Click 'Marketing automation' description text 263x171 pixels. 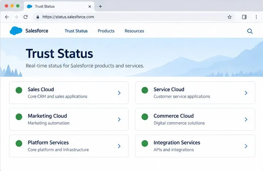pos(49,123)
